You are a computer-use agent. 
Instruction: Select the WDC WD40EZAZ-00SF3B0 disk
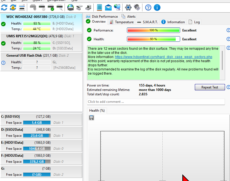41,23
